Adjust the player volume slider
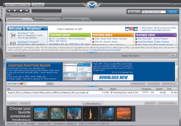The image size is (181, 126). [18, 14]
